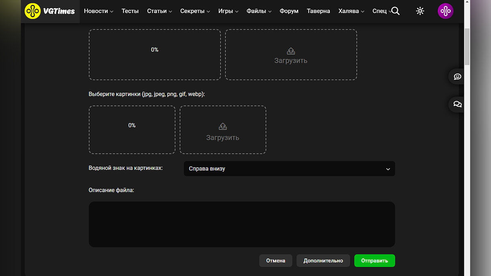Click the upload icon in top file box
The height and width of the screenshot is (276, 491).
pyautogui.click(x=291, y=51)
